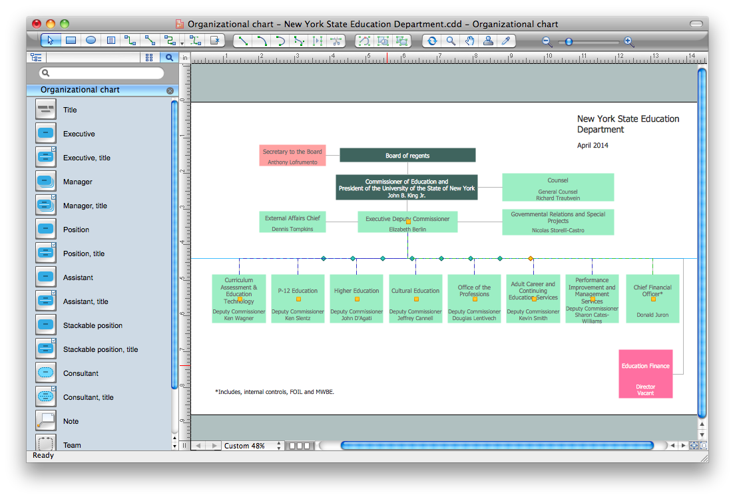Click the zoom out magnifier icon
The height and width of the screenshot is (499, 735).
coord(547,41)
